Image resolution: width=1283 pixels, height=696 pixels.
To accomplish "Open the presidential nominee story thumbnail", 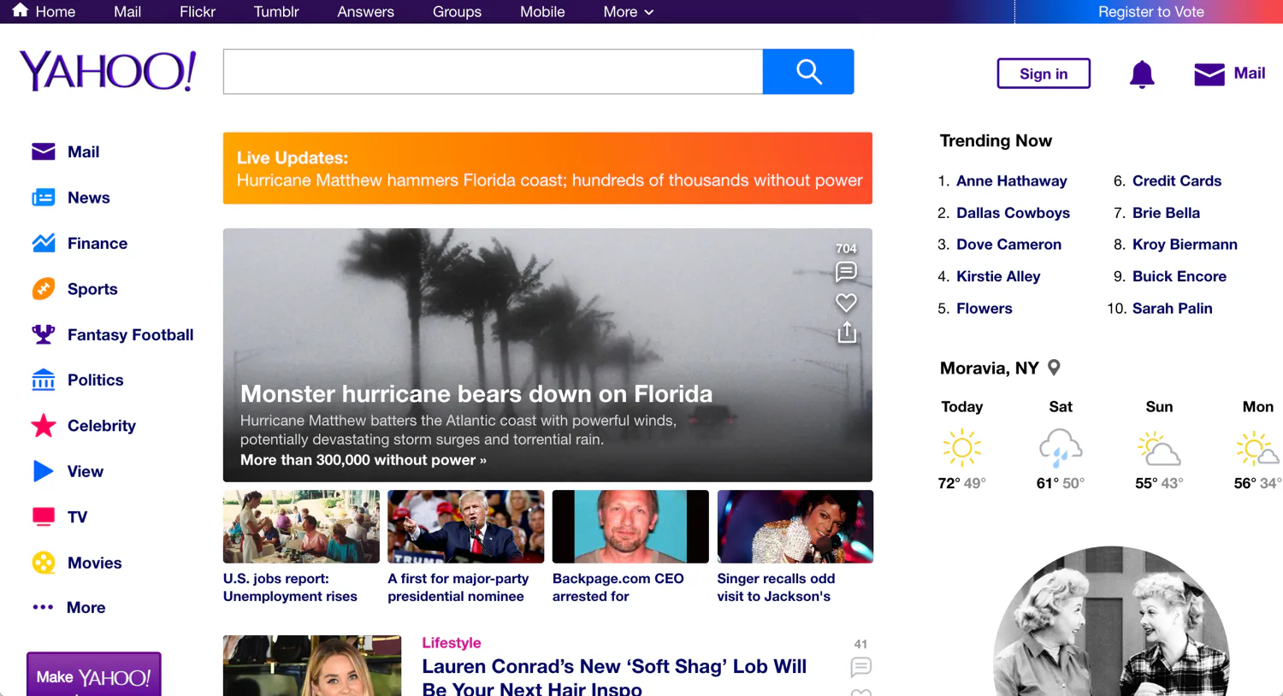I will [x=465, y=527].
